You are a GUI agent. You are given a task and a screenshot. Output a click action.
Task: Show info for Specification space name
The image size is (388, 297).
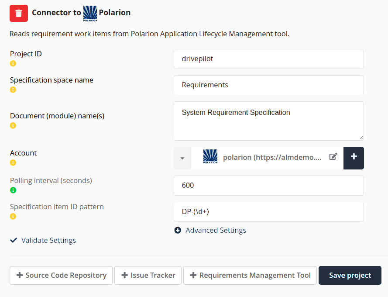click(x=13, y=90)
